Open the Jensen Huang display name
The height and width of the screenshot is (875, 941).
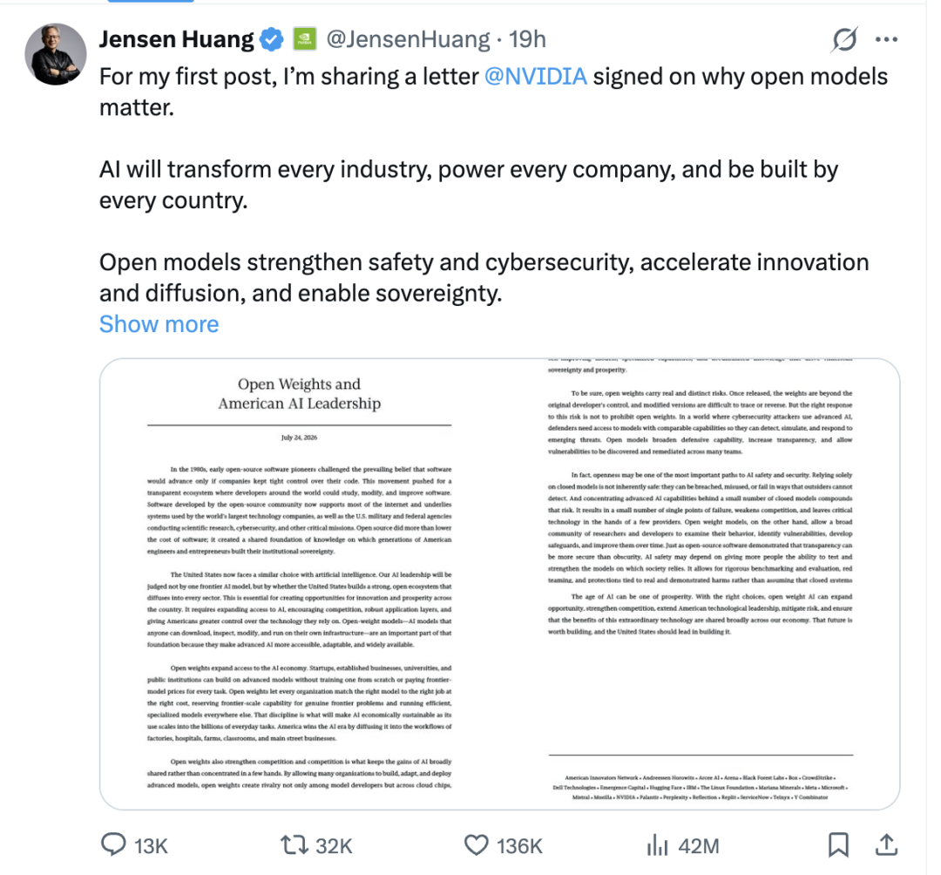[x=176, y=39]
